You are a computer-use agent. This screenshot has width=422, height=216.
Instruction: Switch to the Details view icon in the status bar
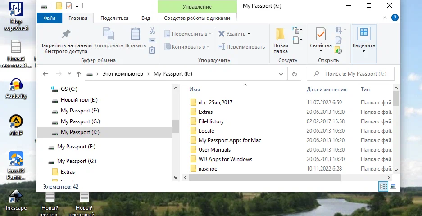pos(383,186)
